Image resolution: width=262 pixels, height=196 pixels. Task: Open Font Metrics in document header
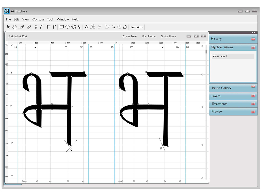click(x=149, y=36)
